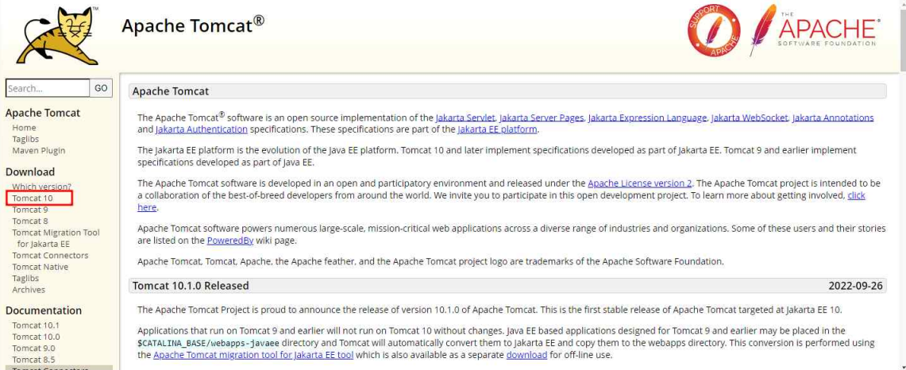Click the Apache Software Foundation feather logo

(815, 30)
